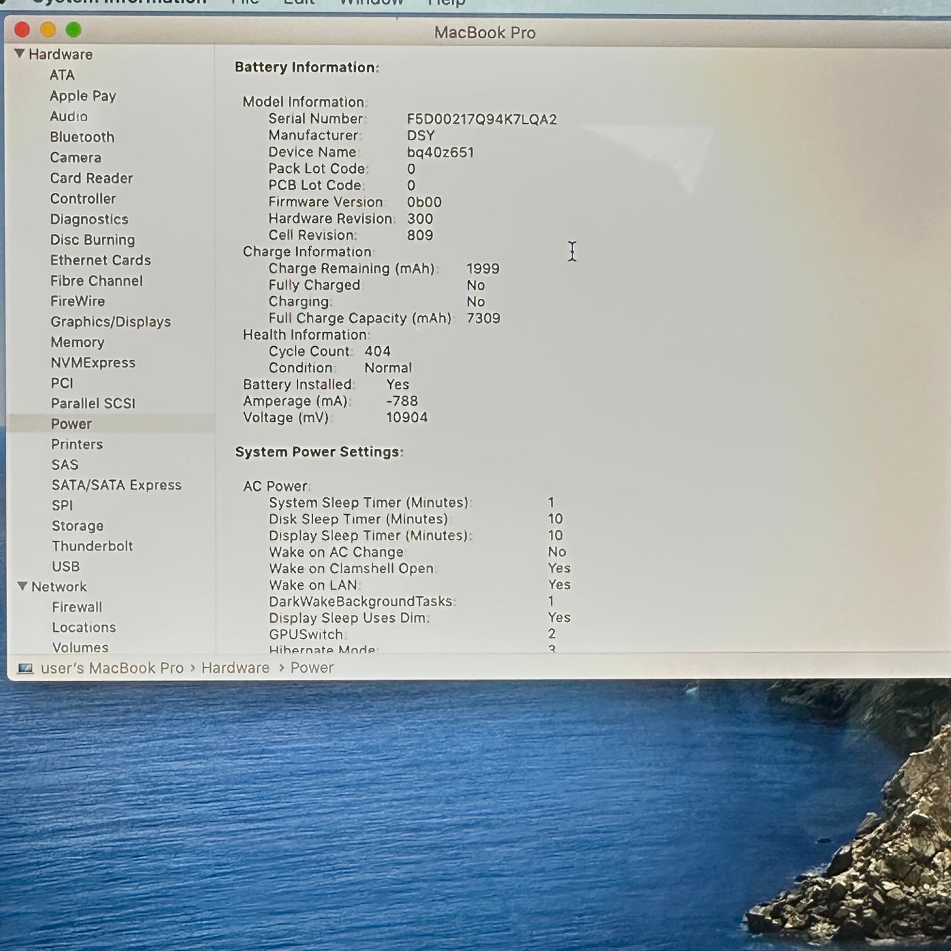Image resolution: width=951 pixels, height=951 pixels.
Task: Click the Hardware category label
Action: (x=61, y=54)
